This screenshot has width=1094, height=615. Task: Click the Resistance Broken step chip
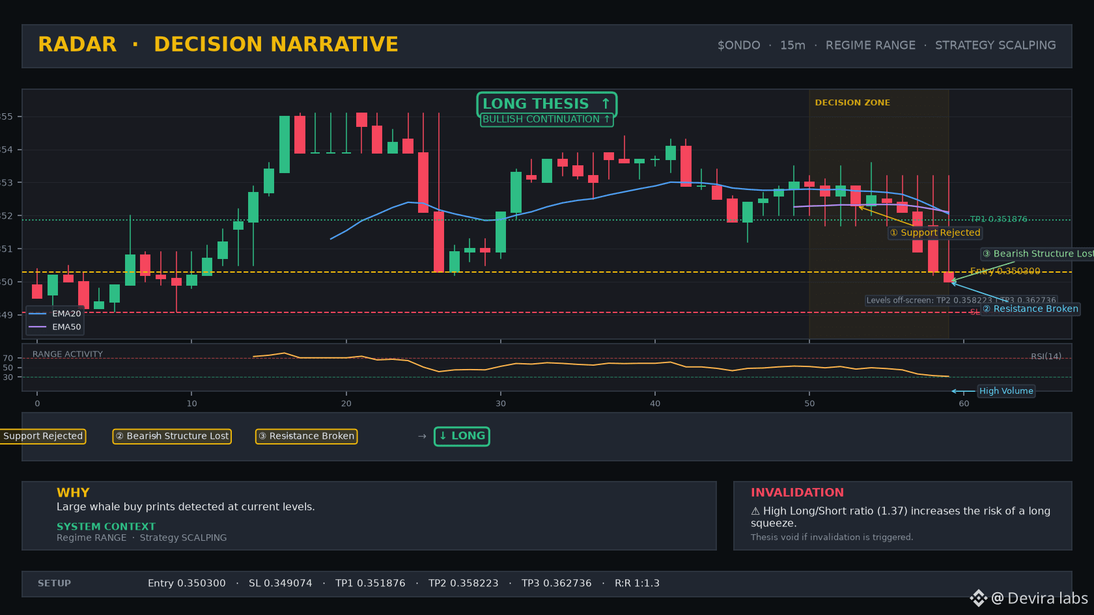coord(306,436)
